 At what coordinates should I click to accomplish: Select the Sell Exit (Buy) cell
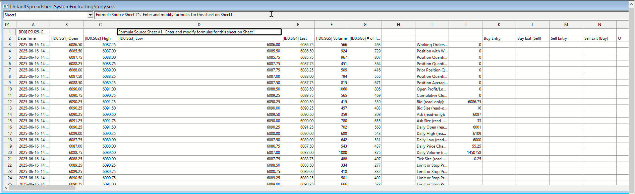[x=599, y=38]
